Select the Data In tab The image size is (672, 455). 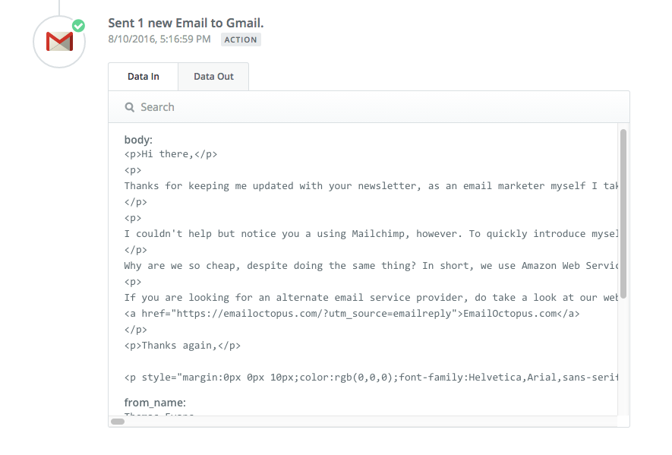[x=144, y=77]
